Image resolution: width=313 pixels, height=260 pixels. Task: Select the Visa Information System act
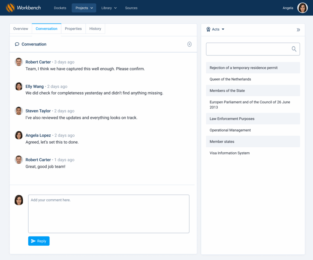pos(230,153)
